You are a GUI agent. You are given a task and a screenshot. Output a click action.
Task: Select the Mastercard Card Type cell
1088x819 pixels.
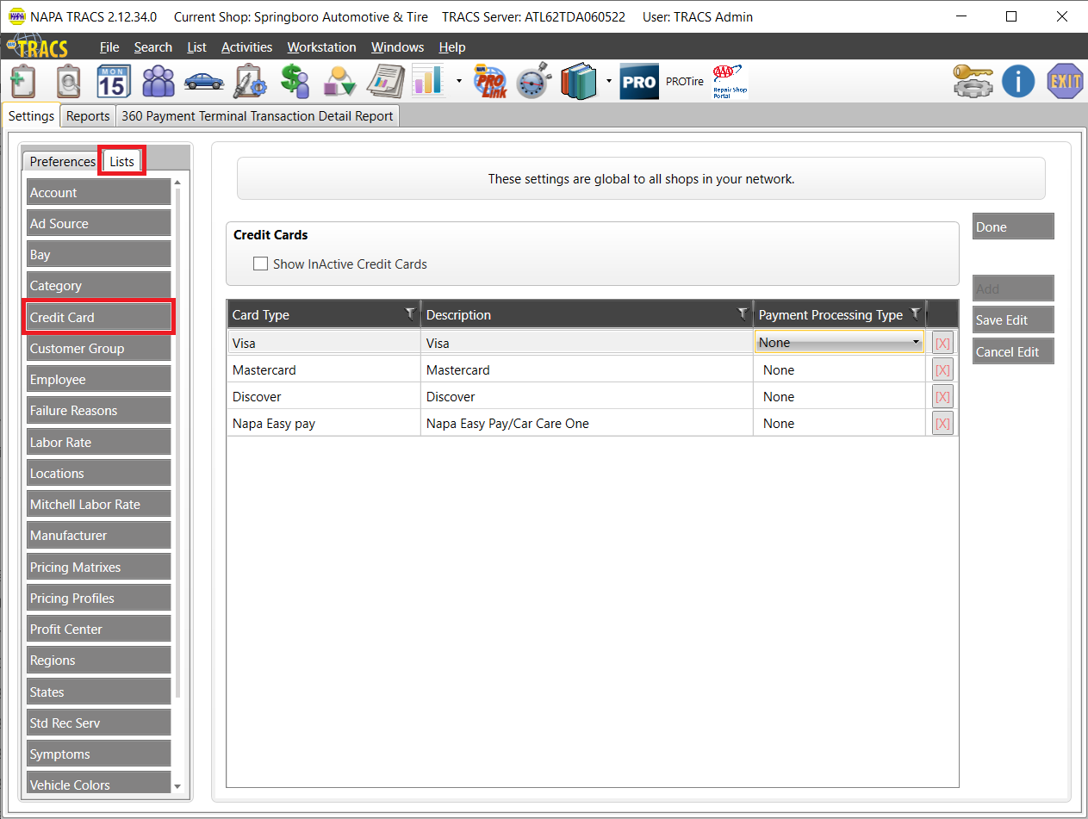[x=324, y=369]
